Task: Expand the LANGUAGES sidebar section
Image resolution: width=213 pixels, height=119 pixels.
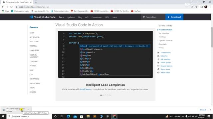Action: 34,50
